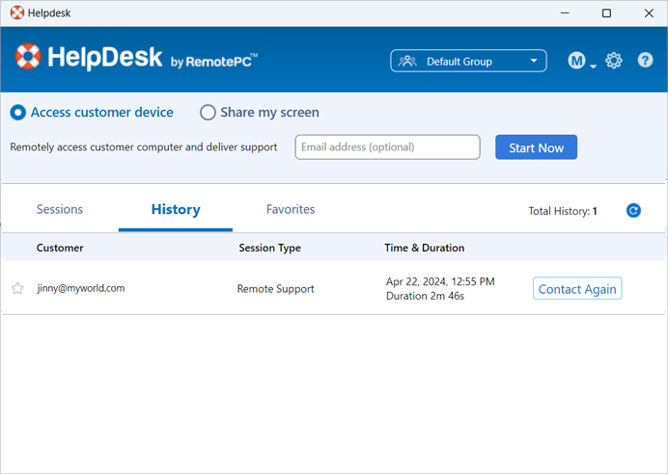
Task: Star jinny@myworld.com as favorite
Action: pyautogui.click(x=17, y=288)
